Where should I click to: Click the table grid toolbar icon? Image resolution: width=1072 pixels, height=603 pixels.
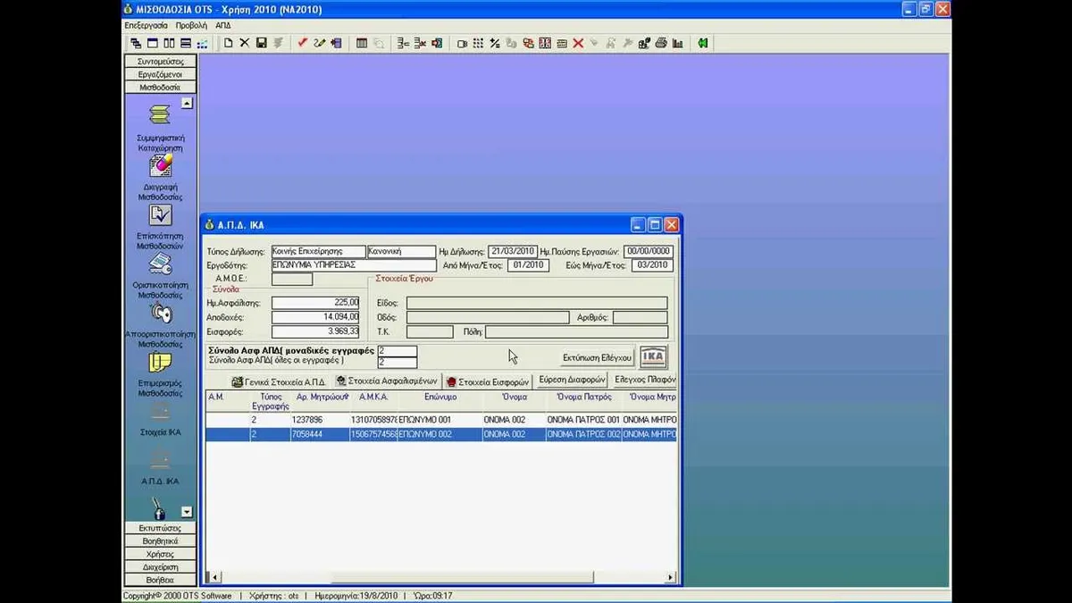click(361, 43)
